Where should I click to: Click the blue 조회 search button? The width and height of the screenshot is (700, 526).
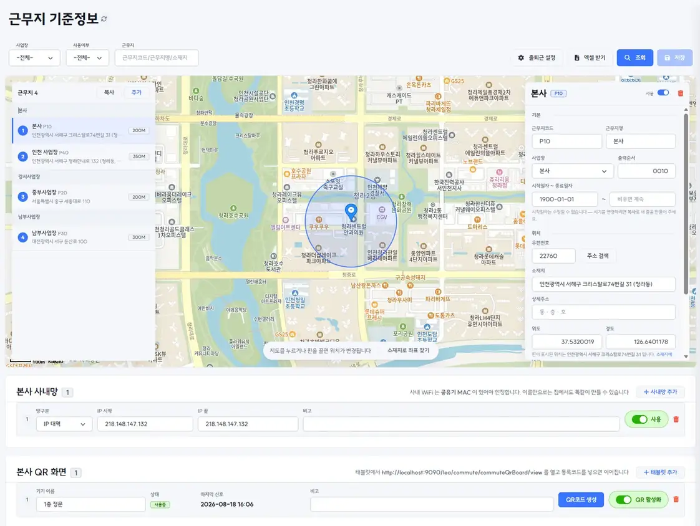pos(635,57)
